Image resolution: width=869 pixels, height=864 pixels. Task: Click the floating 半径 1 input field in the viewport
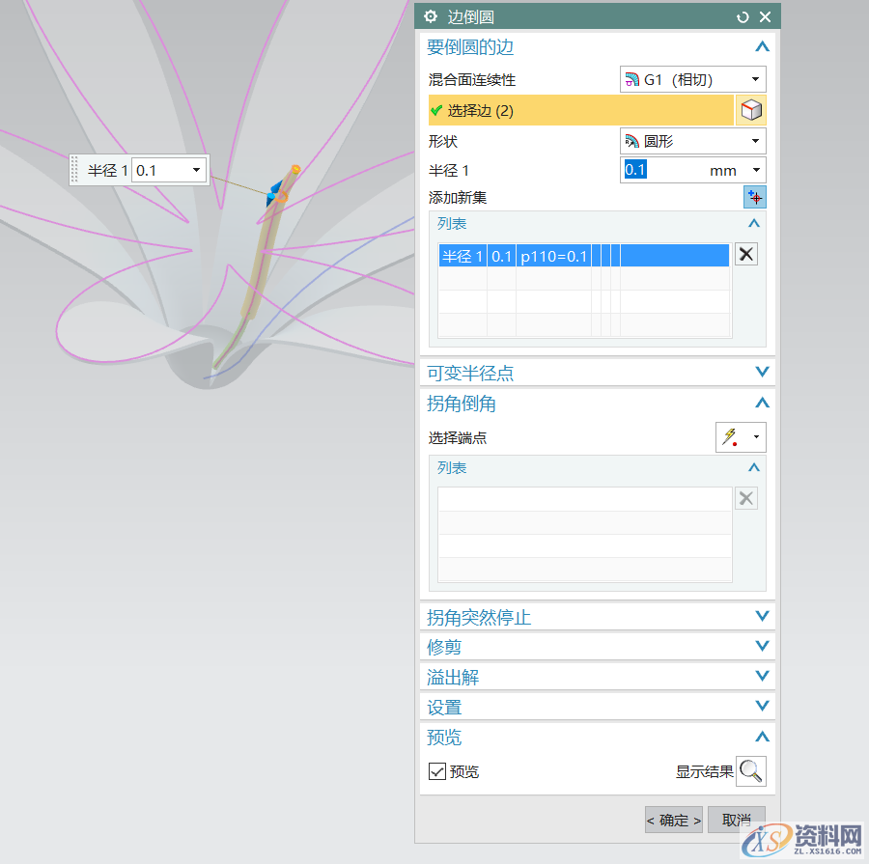coord(164,169)
